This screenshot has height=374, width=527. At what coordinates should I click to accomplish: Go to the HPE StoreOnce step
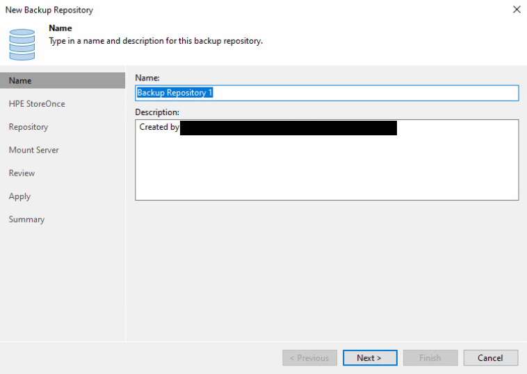(37, 103)
